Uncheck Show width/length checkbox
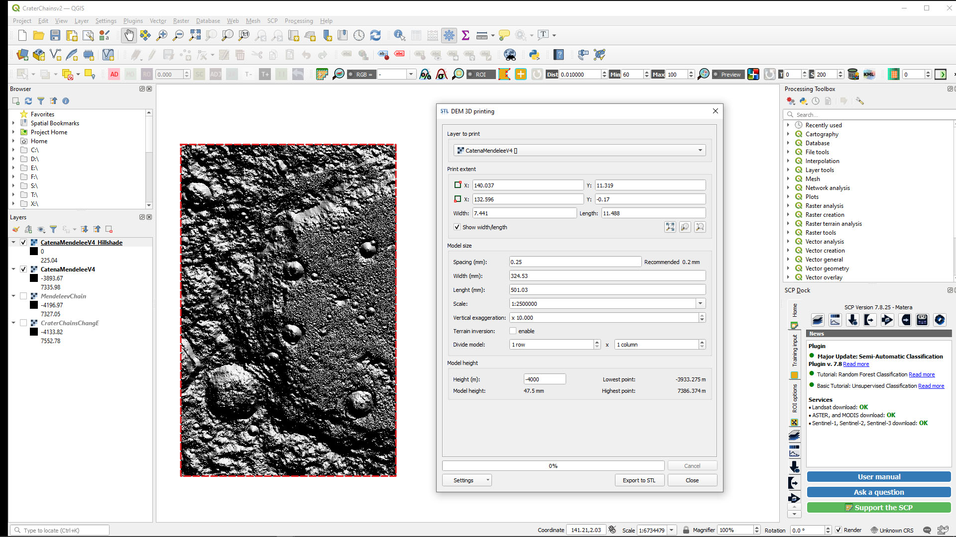The height and width of the screenshot is (537, 956). (x=457, y=227)
